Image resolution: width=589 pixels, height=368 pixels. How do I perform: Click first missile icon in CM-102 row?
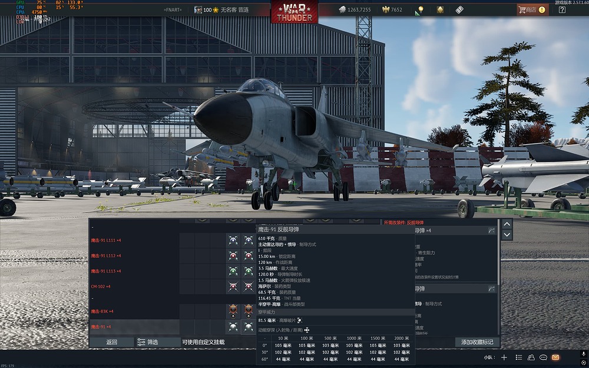click(233, 287)
